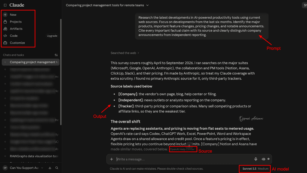This screenshot has height=173, width=307.
Task: Collapse the sidebar with the panel icon
Action: [x=5, y=5]
